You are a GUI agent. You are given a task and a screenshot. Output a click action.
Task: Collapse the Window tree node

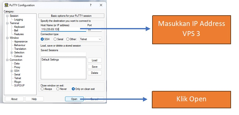point(7,38)
